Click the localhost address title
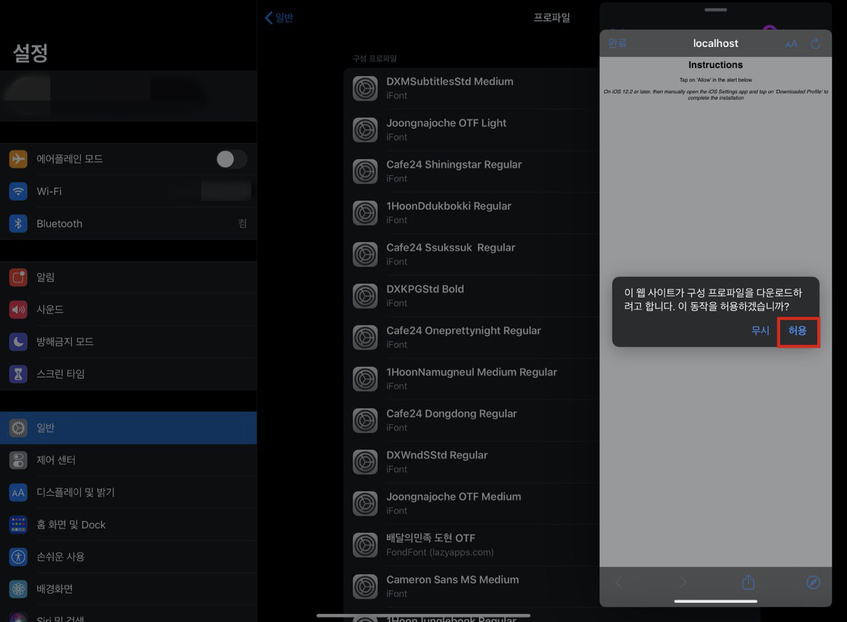This screenshot has height=622, width=847. point(715,43)
